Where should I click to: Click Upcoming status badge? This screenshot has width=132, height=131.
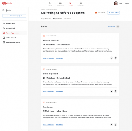pos(100,13)
